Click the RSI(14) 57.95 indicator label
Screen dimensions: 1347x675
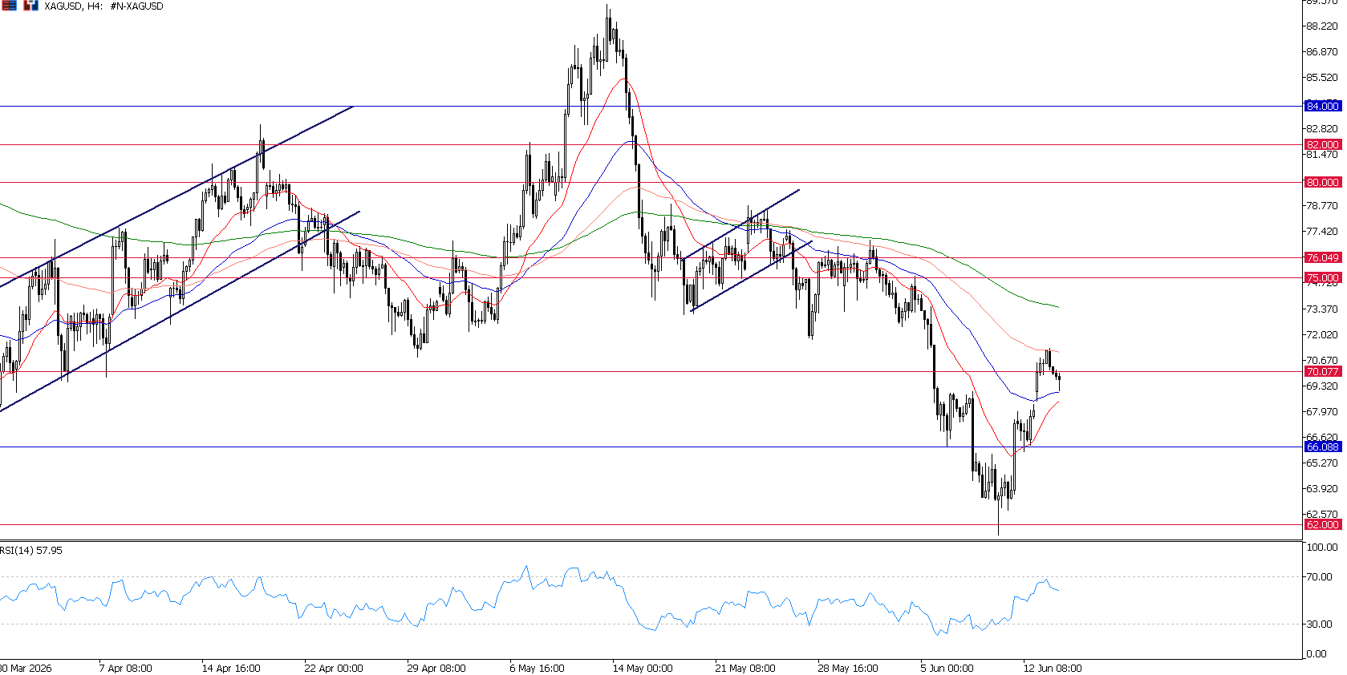click(x=31, y=551)
